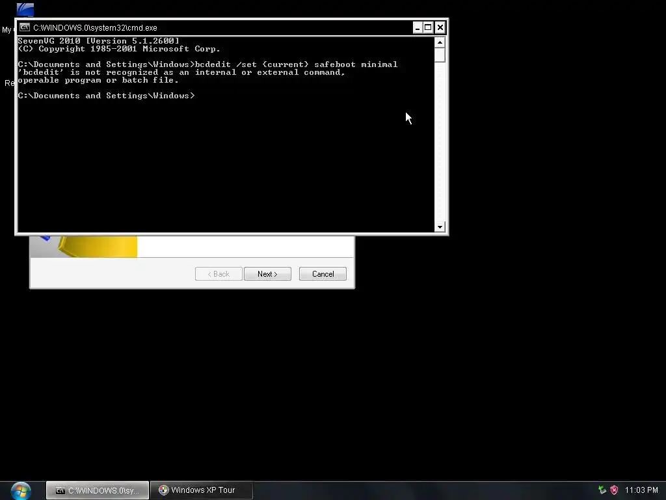The height and width of the screenshot is (500, 666).
Task: Click the 11:03 PM system clock
Action: [641, 490]
